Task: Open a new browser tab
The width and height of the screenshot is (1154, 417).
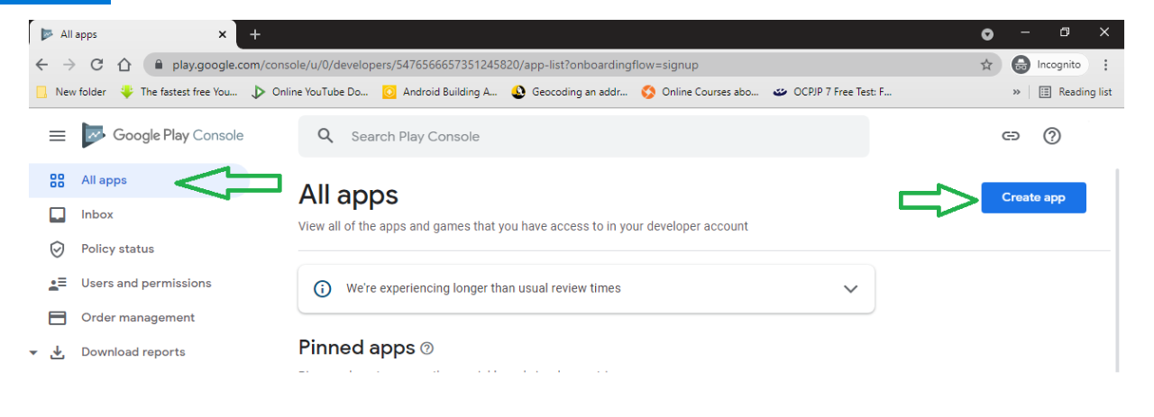Action: [255, 34]
